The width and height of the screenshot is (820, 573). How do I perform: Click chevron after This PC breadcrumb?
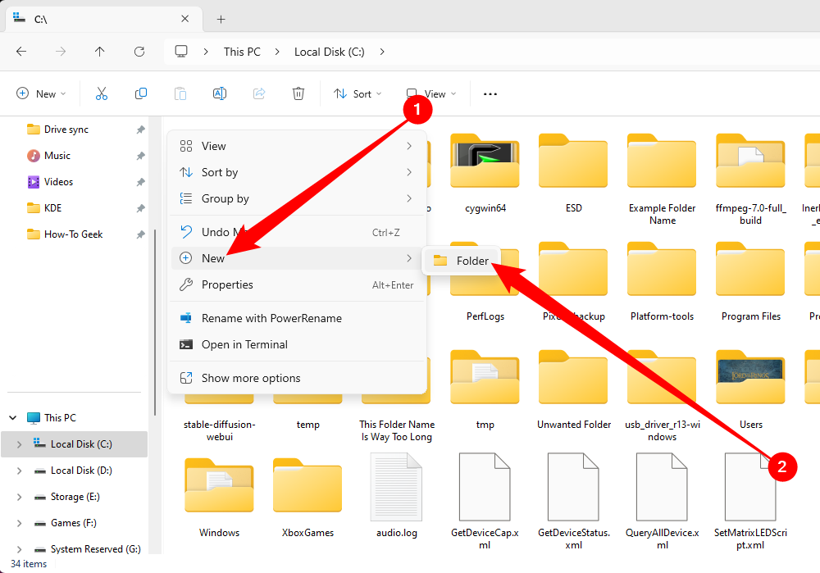click(x=277, y=52)
